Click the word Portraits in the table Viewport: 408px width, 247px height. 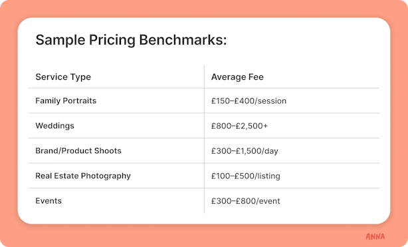[80, 101]
